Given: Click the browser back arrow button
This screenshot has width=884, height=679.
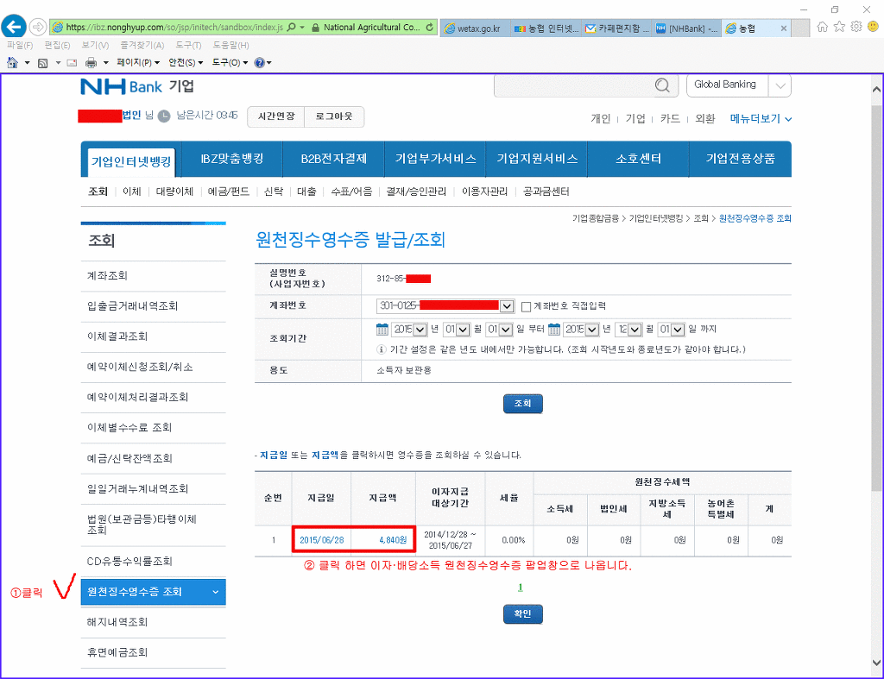Looking at the screenshot, I should point(14,27).
